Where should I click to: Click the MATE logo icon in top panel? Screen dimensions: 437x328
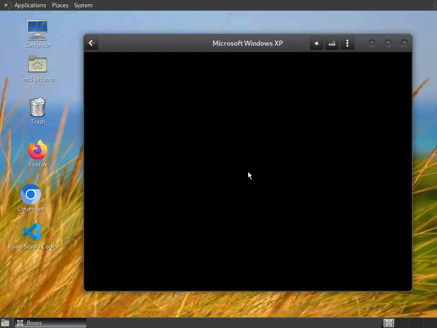coord(8,5)
